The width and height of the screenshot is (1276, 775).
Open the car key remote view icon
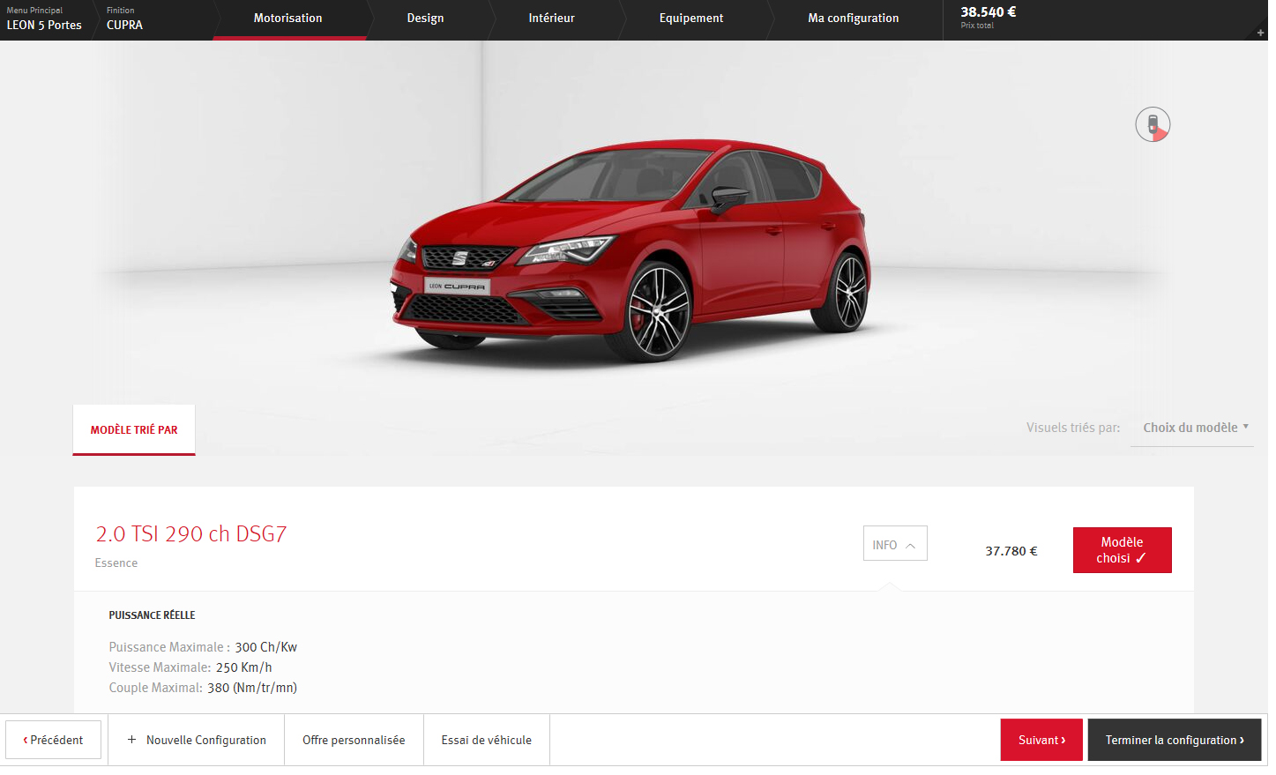pos(1152,124)
